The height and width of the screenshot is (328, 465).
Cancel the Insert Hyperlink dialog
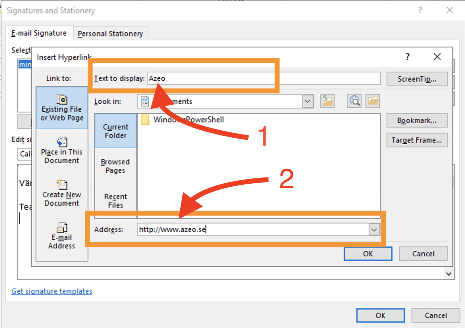click(423, 254)
